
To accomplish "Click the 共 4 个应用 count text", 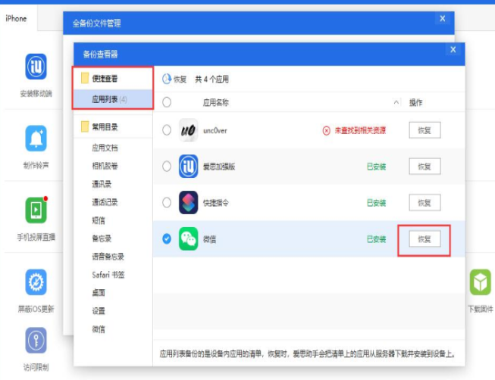I will 211,79.
